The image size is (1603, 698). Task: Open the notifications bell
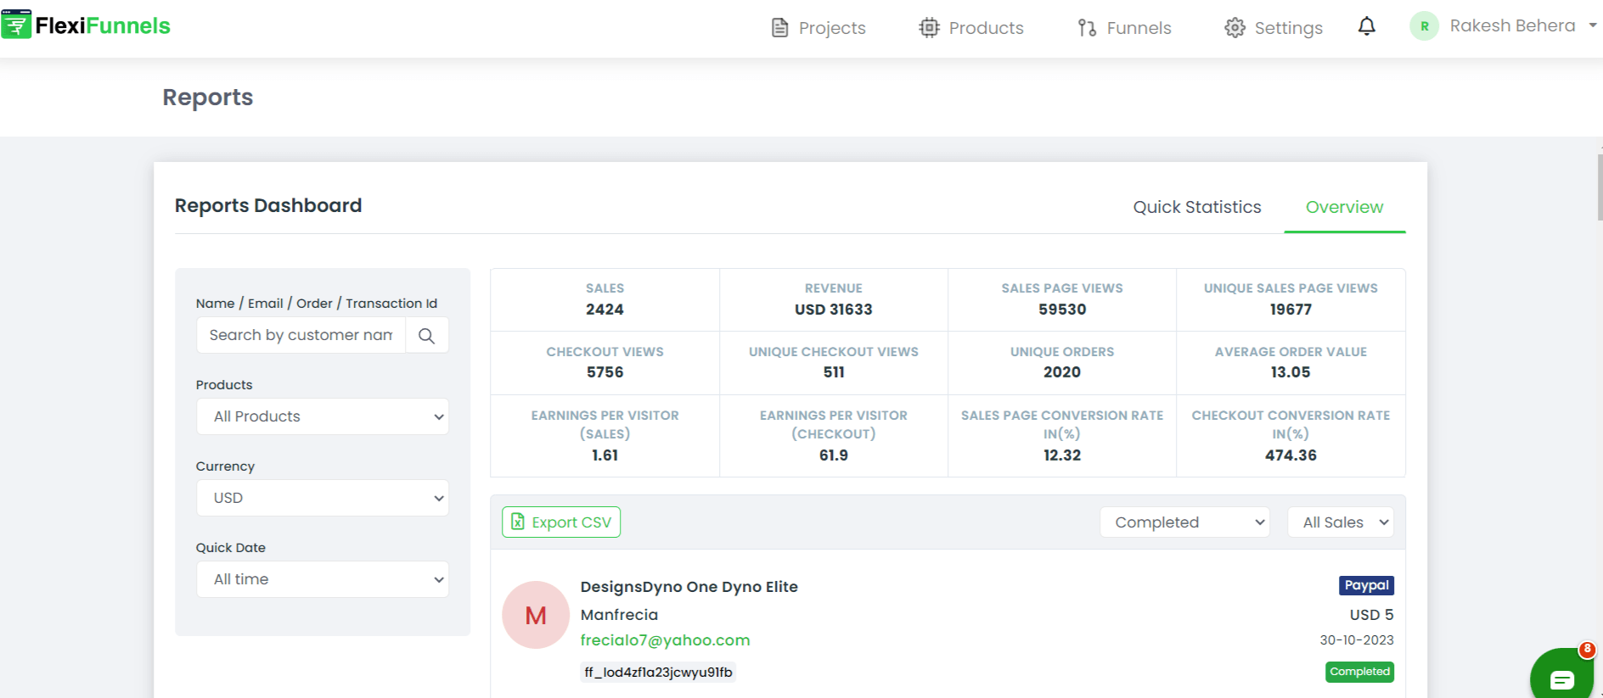click(1366, 26)
